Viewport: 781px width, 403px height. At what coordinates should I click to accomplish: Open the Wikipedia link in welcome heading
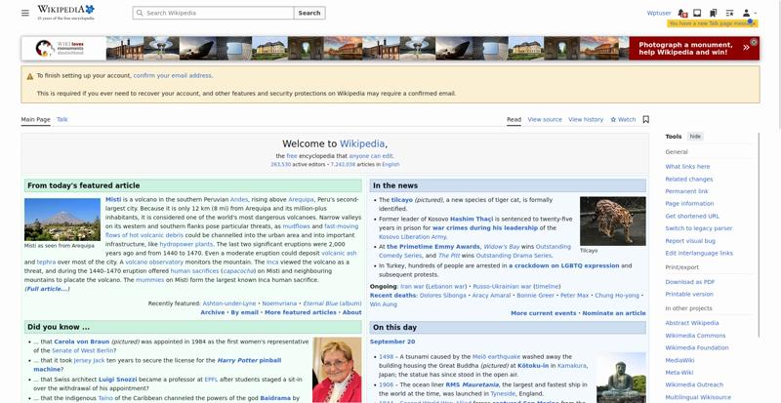(x=362, y=144)
